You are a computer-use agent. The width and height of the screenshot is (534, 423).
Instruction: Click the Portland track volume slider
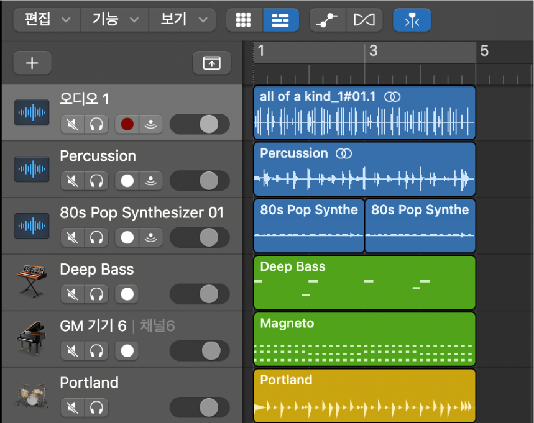[200, 407]
